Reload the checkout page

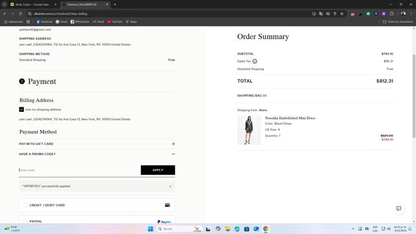20,14
